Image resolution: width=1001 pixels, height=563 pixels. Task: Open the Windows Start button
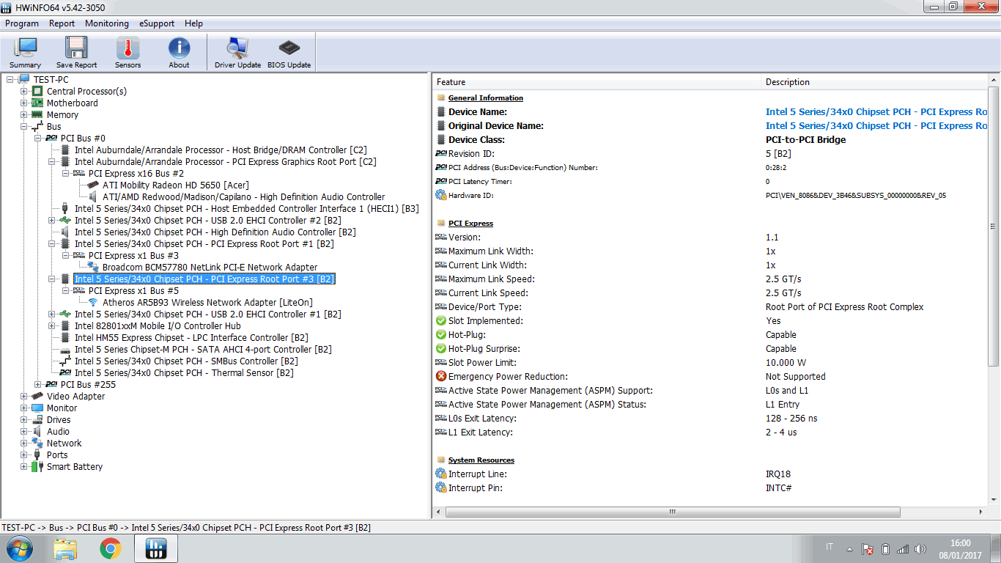click(19, 548)
